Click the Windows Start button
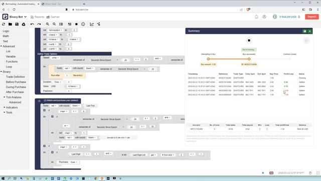321x181 pixels. [x=3, y=178]
